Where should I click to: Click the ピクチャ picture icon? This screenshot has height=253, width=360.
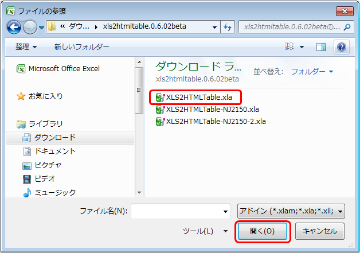[27, 166]
